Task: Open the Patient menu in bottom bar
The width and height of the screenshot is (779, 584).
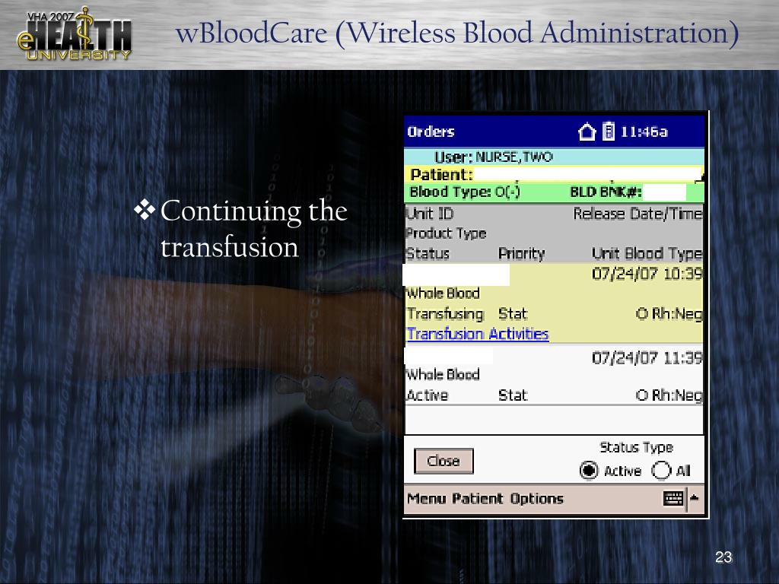Action: 478,499
